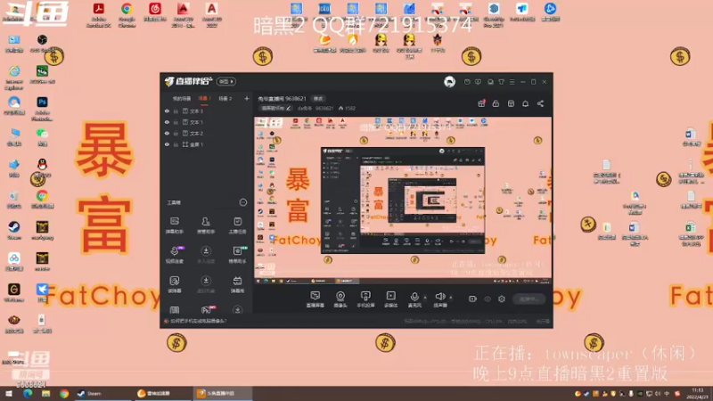Open the toolbox tool with the purple badge
Viewport: 713px width, 401px height.
click(x=174, y=255)
